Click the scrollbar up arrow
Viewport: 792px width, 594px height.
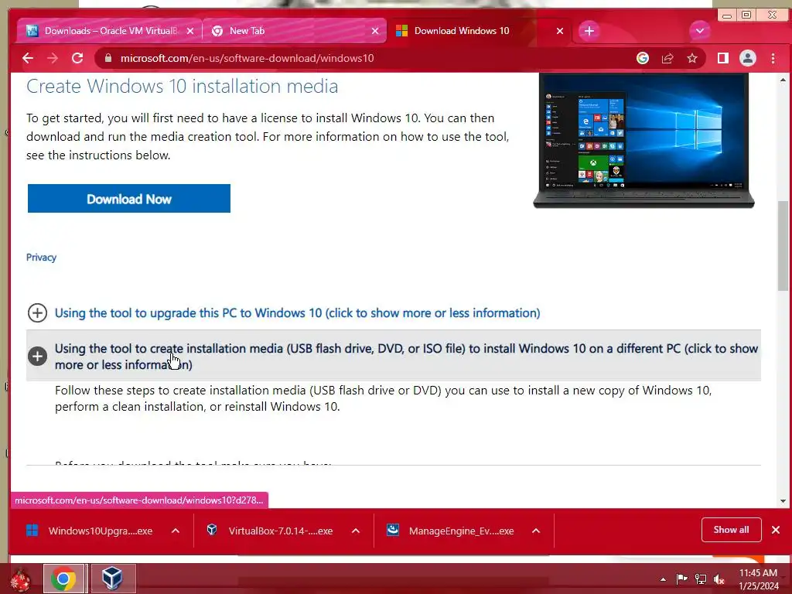pyautogui.click(x=783, y=80)
